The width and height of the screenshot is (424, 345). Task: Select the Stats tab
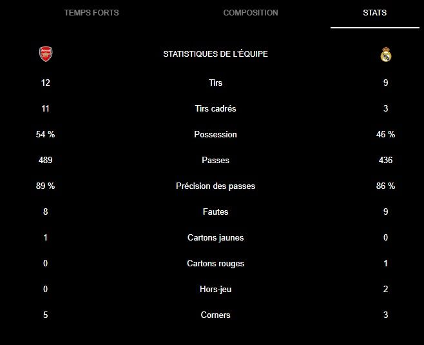click(x=375, y=13)
